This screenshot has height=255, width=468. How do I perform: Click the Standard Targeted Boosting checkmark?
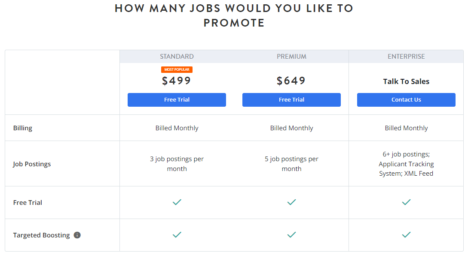click(x=177, y=235)
